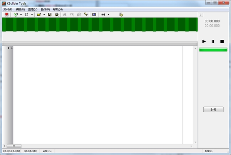Click the yellow-box tool icon
The image size is (231, 155).
(x=86, y=14)
